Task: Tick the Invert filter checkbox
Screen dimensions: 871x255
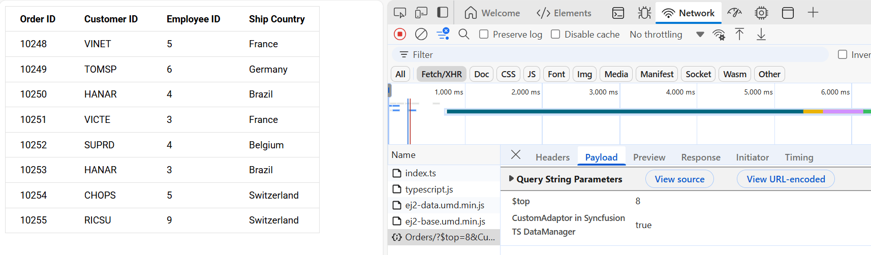Action: [x=843, y=54]
